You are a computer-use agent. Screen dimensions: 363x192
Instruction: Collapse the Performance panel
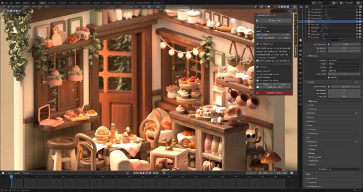click(x=312, y=142)
